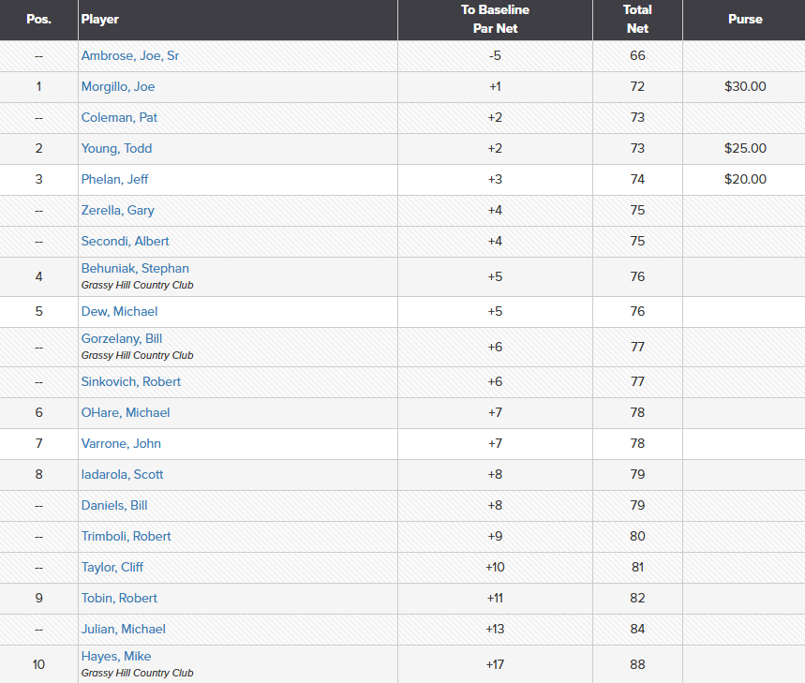
Task: Select Young, Todd player link
Action: tap(116, 148)
